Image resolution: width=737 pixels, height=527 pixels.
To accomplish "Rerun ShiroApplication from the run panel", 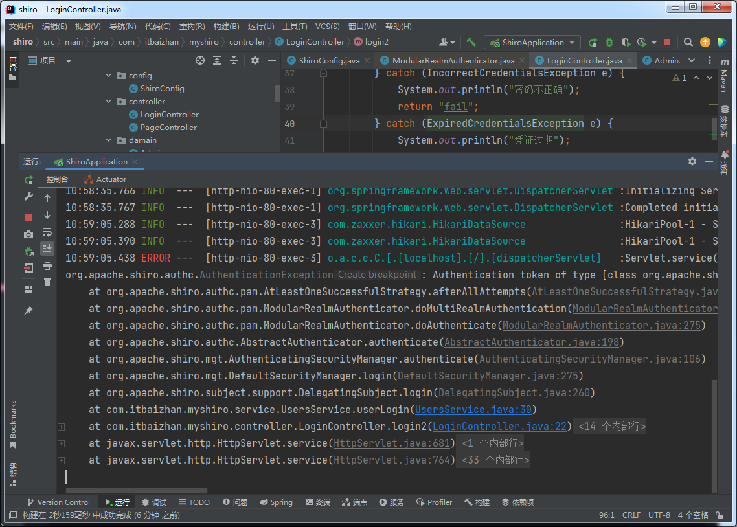I will 28,179.
